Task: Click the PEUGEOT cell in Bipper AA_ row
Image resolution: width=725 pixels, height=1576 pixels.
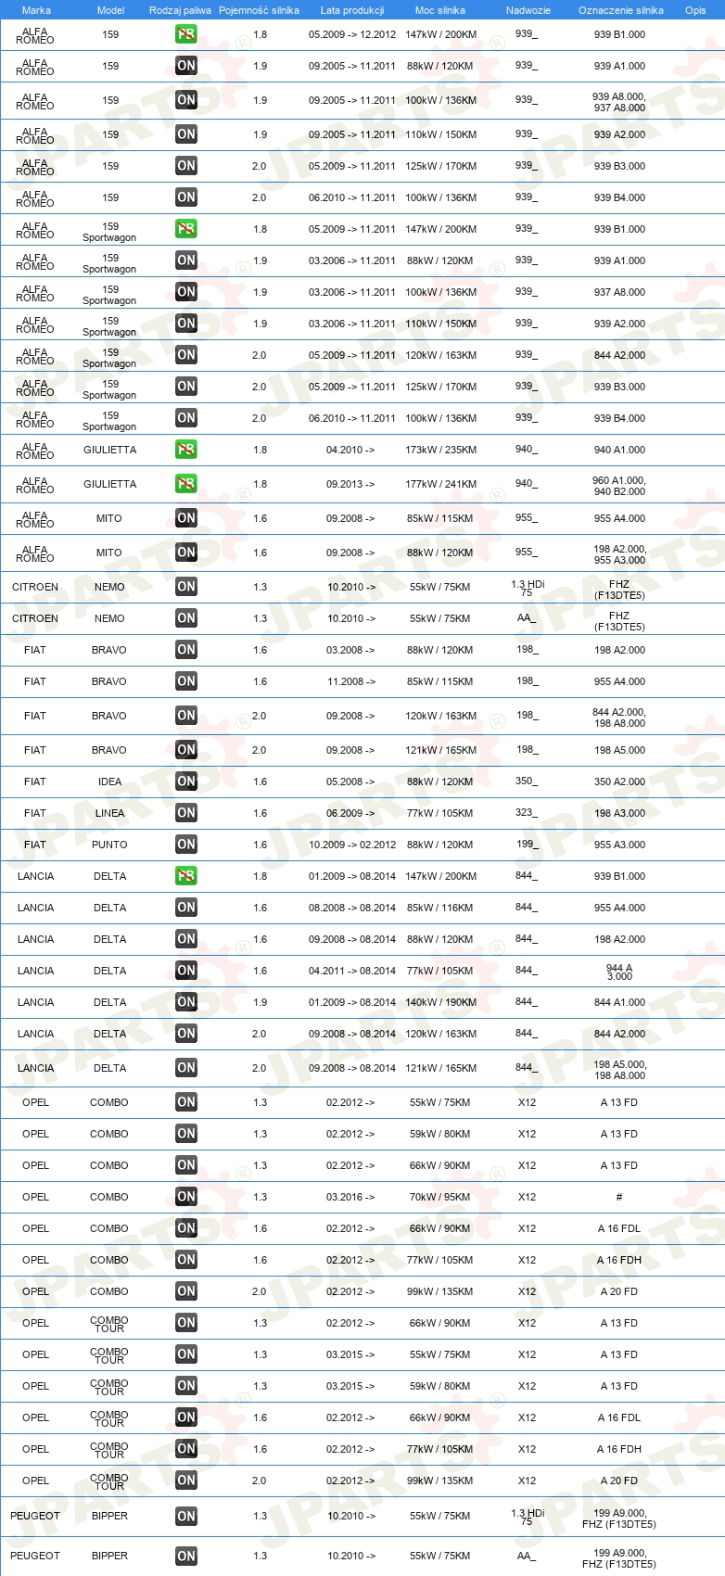Action: 35,1556
